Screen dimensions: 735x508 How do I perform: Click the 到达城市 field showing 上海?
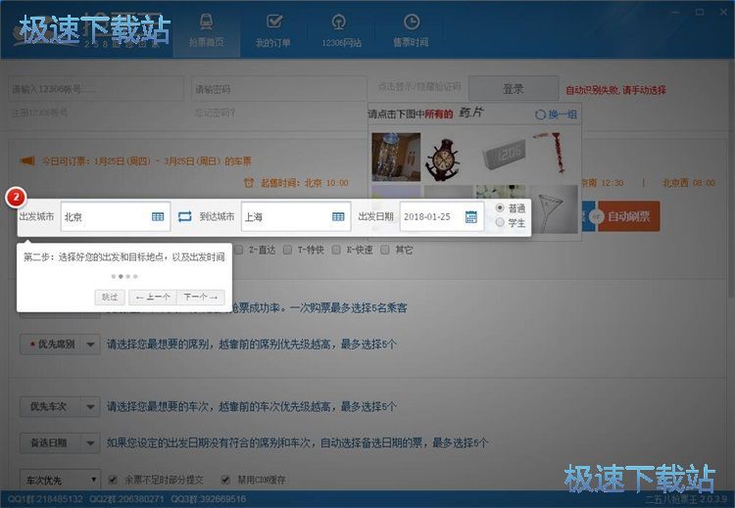pyautogui.click(x=296, y=216)
